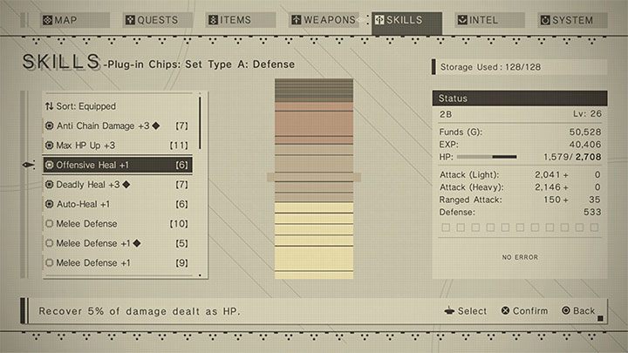Click the chip list vertical scrollbar

click(200, 122)
